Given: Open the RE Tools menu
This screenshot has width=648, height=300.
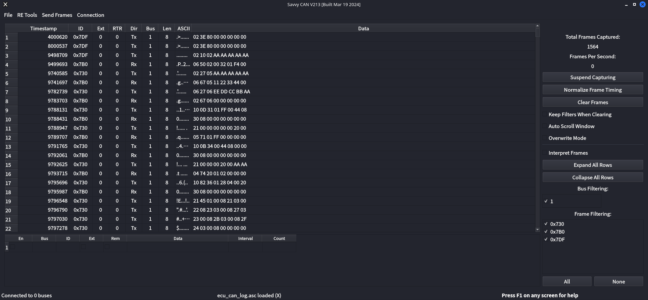Looking at the screenshot, I should [x=27, y=15].
